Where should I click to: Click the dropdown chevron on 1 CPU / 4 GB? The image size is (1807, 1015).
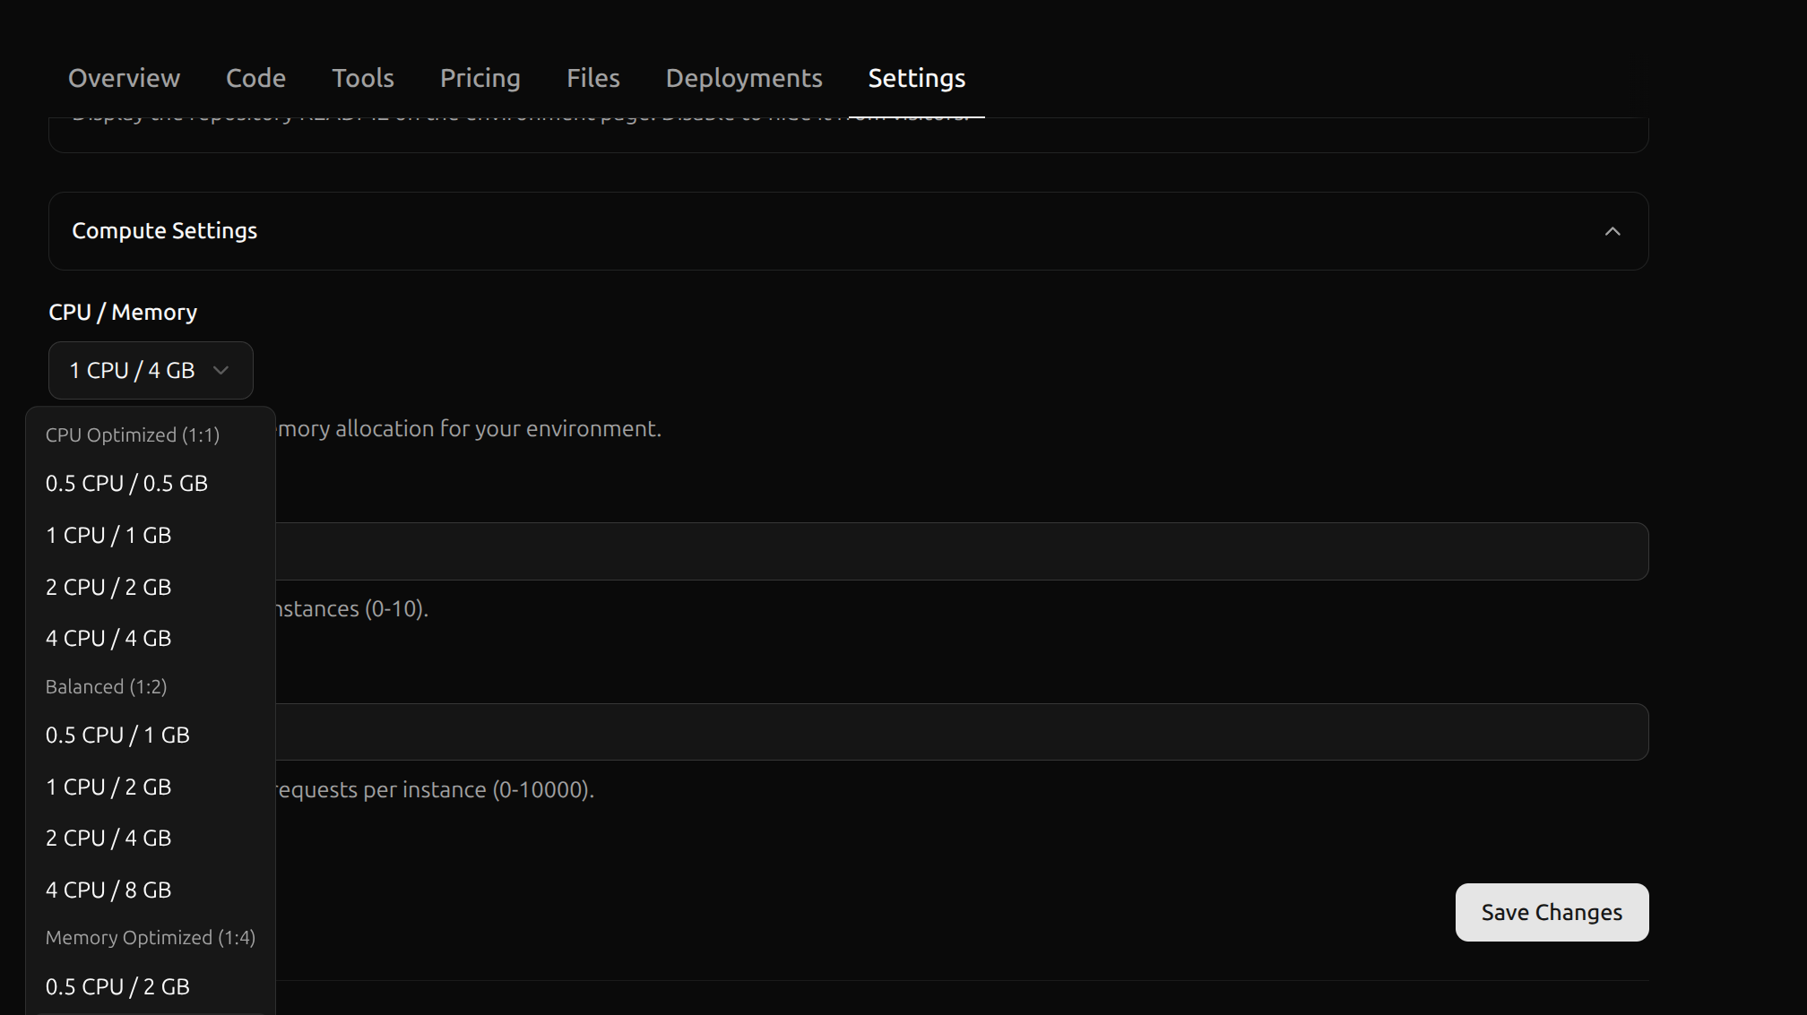pos(220,370)
